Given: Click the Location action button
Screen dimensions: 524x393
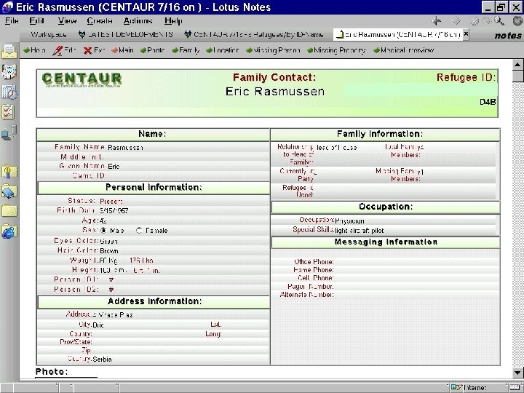Looking at the screenshot, I should click(x=222, y=50).
